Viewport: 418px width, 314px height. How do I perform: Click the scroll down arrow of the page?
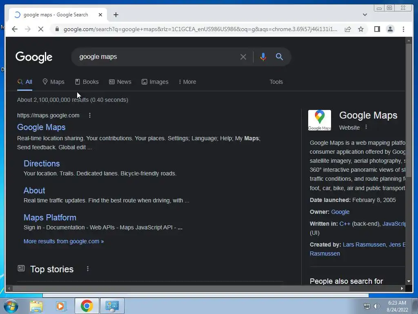coord(408,281)
